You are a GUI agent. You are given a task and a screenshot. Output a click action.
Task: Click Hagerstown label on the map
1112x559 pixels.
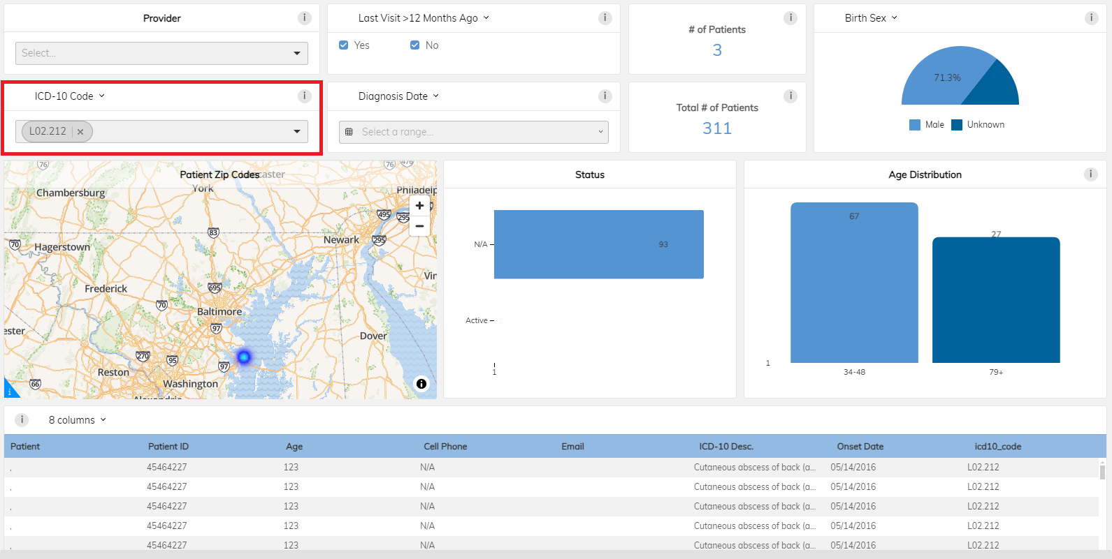[x=62, y=247]
